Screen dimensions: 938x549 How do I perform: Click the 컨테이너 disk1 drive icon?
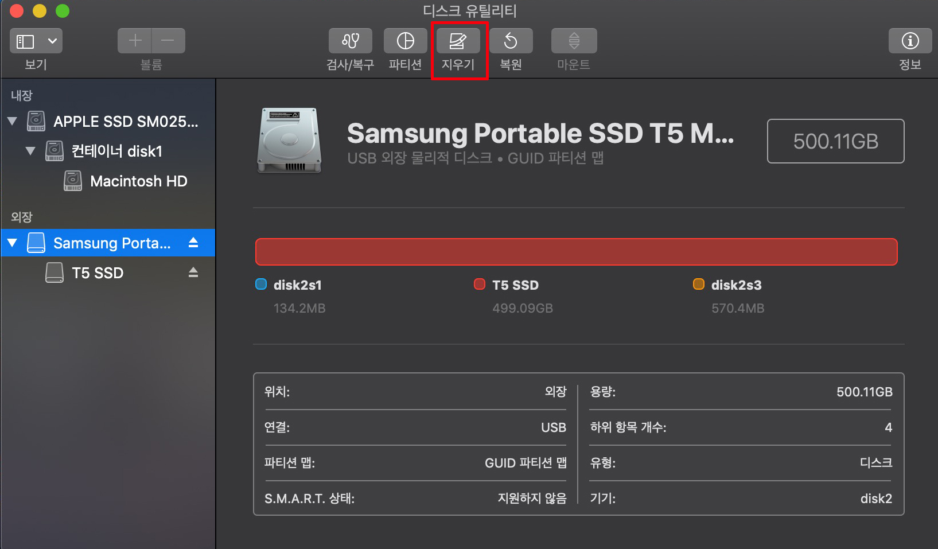click(55, 151)
